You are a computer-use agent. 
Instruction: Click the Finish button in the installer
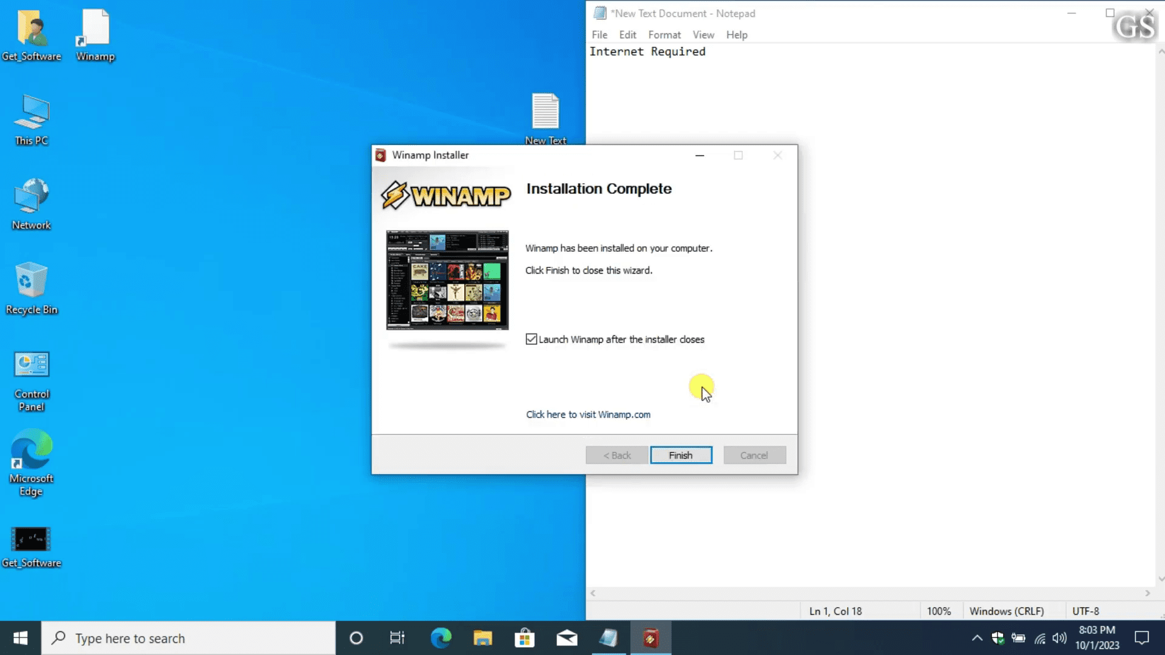681,455
